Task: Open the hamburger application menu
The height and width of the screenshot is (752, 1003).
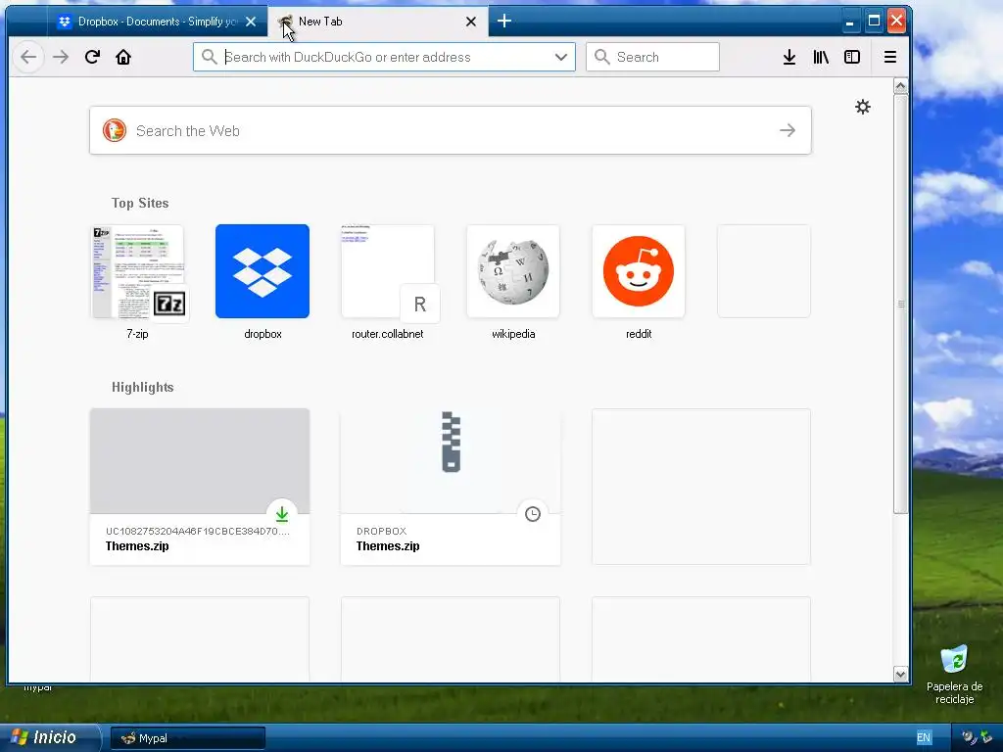Action: tap(889, 57)
